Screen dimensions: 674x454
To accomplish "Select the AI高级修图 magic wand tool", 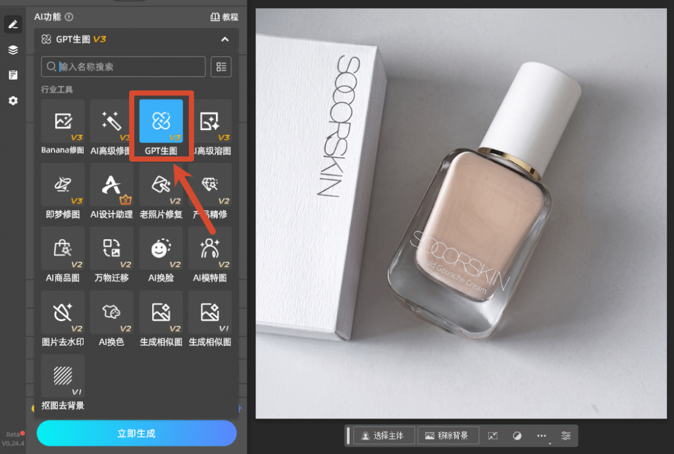I will (111, 127).
